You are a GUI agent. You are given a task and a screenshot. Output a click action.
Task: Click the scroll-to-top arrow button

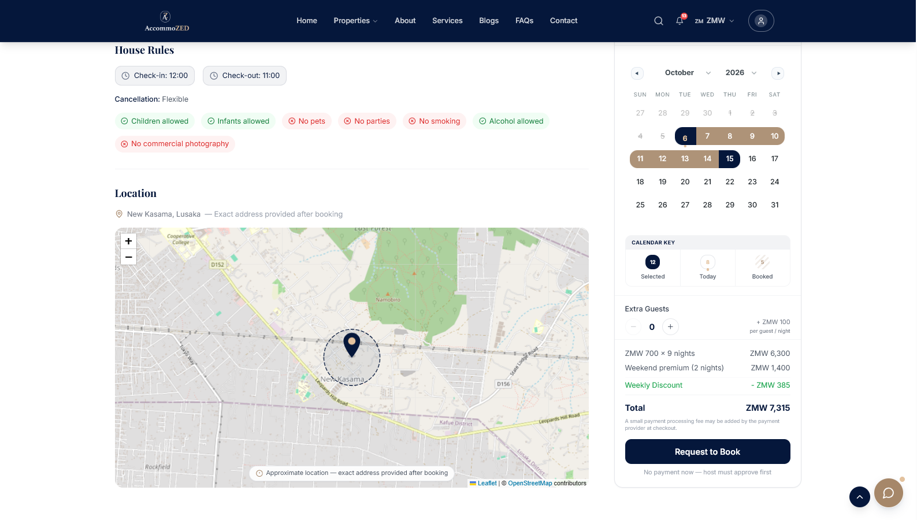[860, 497]
